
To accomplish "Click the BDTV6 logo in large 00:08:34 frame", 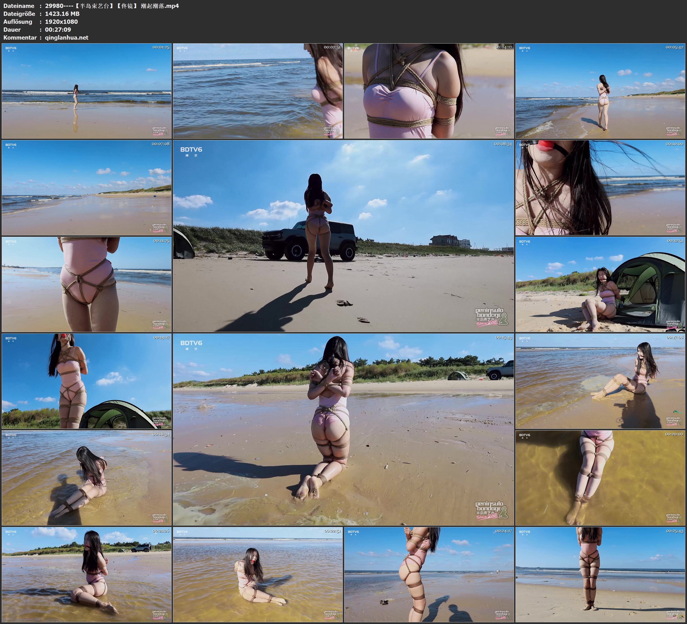I will click(x=191, y=150).
